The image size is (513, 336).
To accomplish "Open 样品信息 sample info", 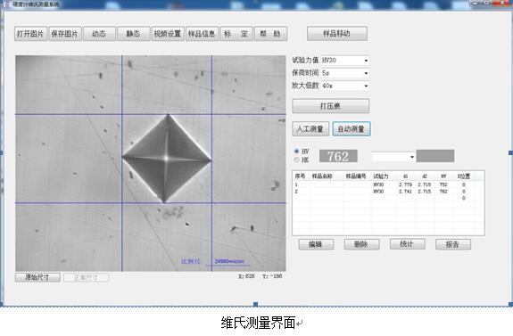I will 203,34.
